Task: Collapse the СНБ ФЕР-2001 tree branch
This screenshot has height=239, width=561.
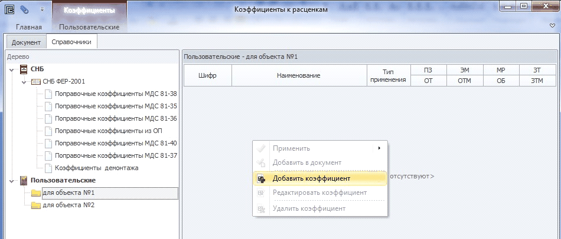Action: click(x=23, y=82)
